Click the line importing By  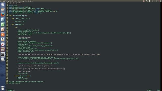pos(25,13)
